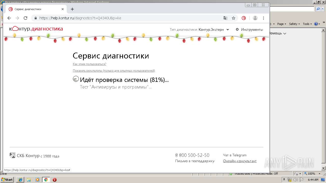The image size is (326, 183).
Task: Open Chrome profile avatar
Action: click(x=255, y=18)
